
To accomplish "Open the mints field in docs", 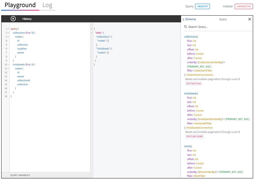I will coord(188,146).
